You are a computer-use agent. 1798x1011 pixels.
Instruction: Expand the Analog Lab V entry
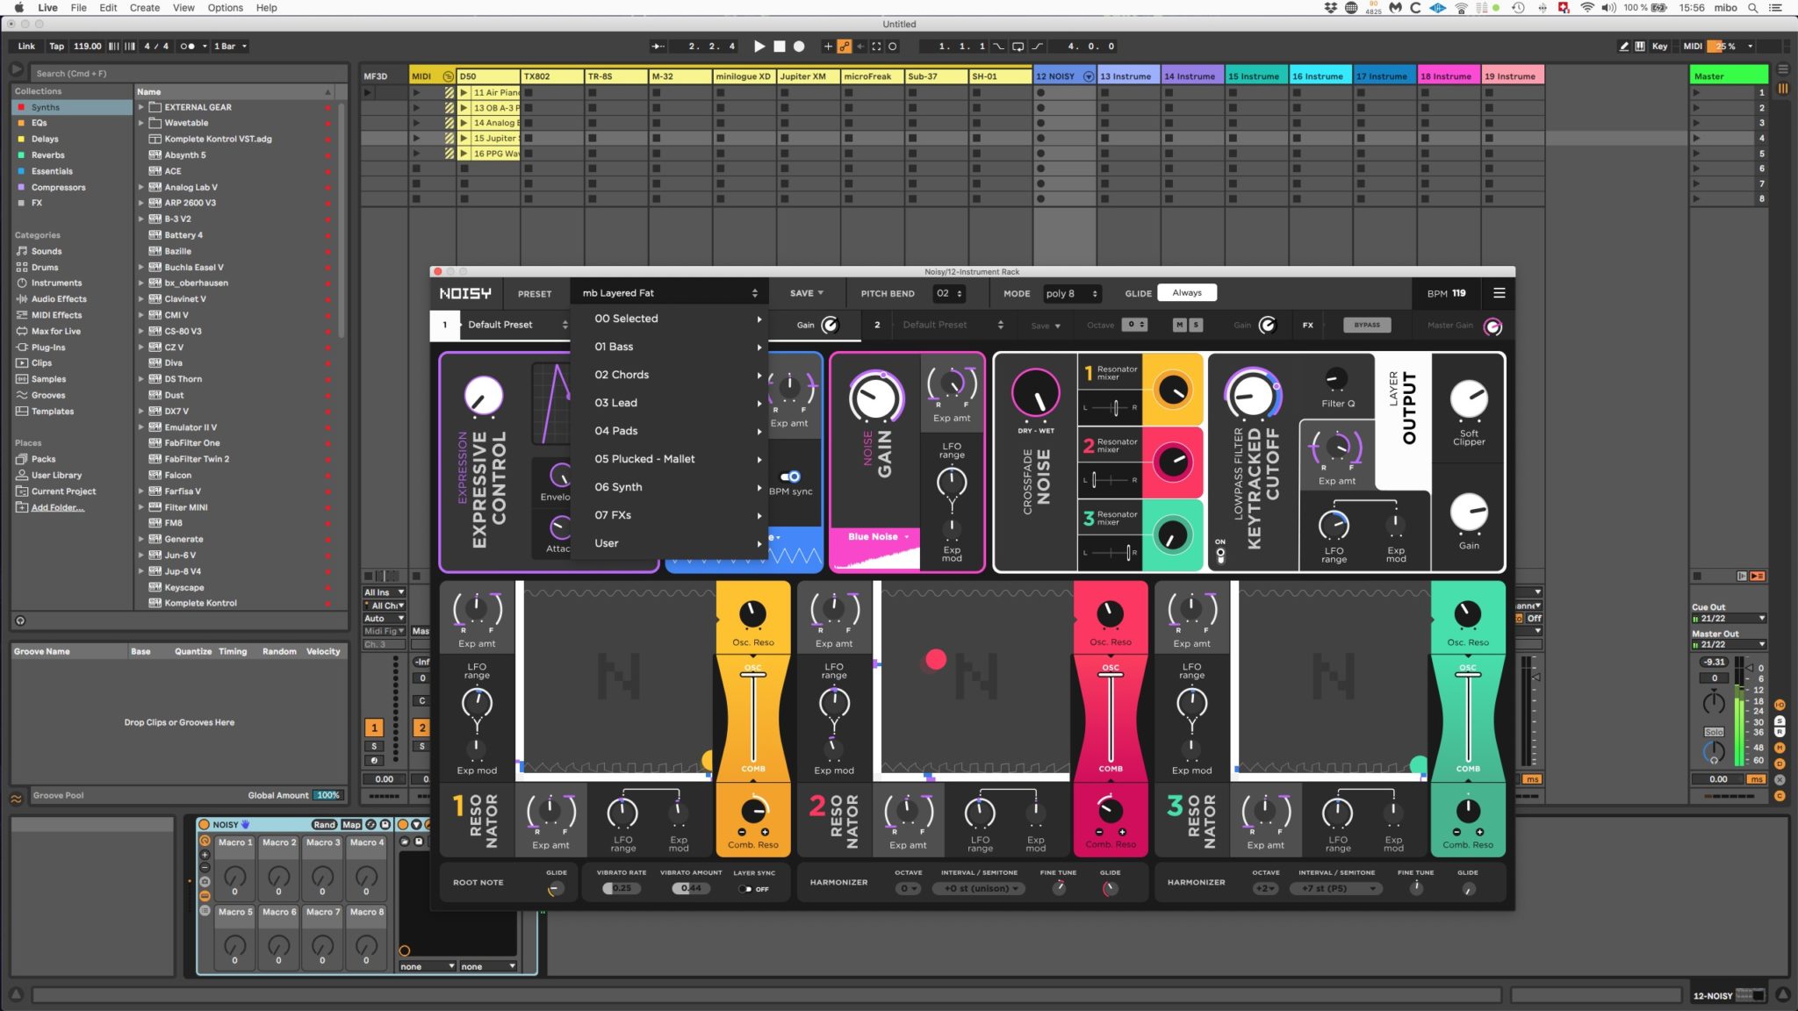click(x=140, y=187)
